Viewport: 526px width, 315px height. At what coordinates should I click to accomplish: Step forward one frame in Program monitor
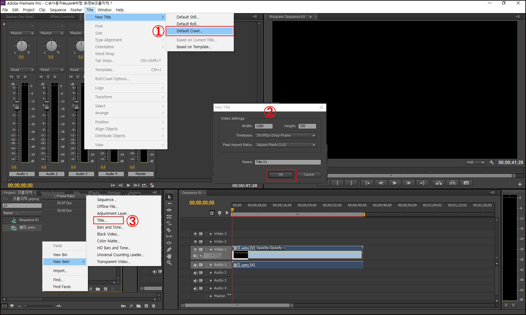(x=409, y=183)
